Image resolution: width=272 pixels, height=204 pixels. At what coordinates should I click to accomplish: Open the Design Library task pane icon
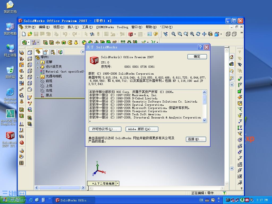(x=231, y=64)
